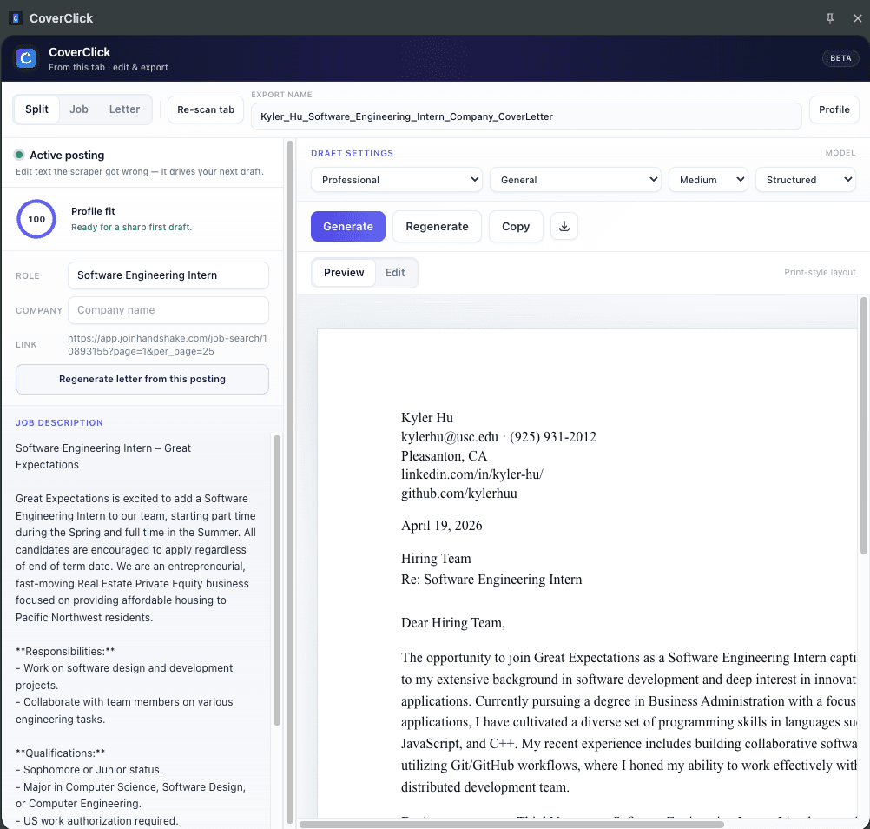870x829 pixels.
Task: Click '- US work authorization required.' line
Action: tap(96, 820)
